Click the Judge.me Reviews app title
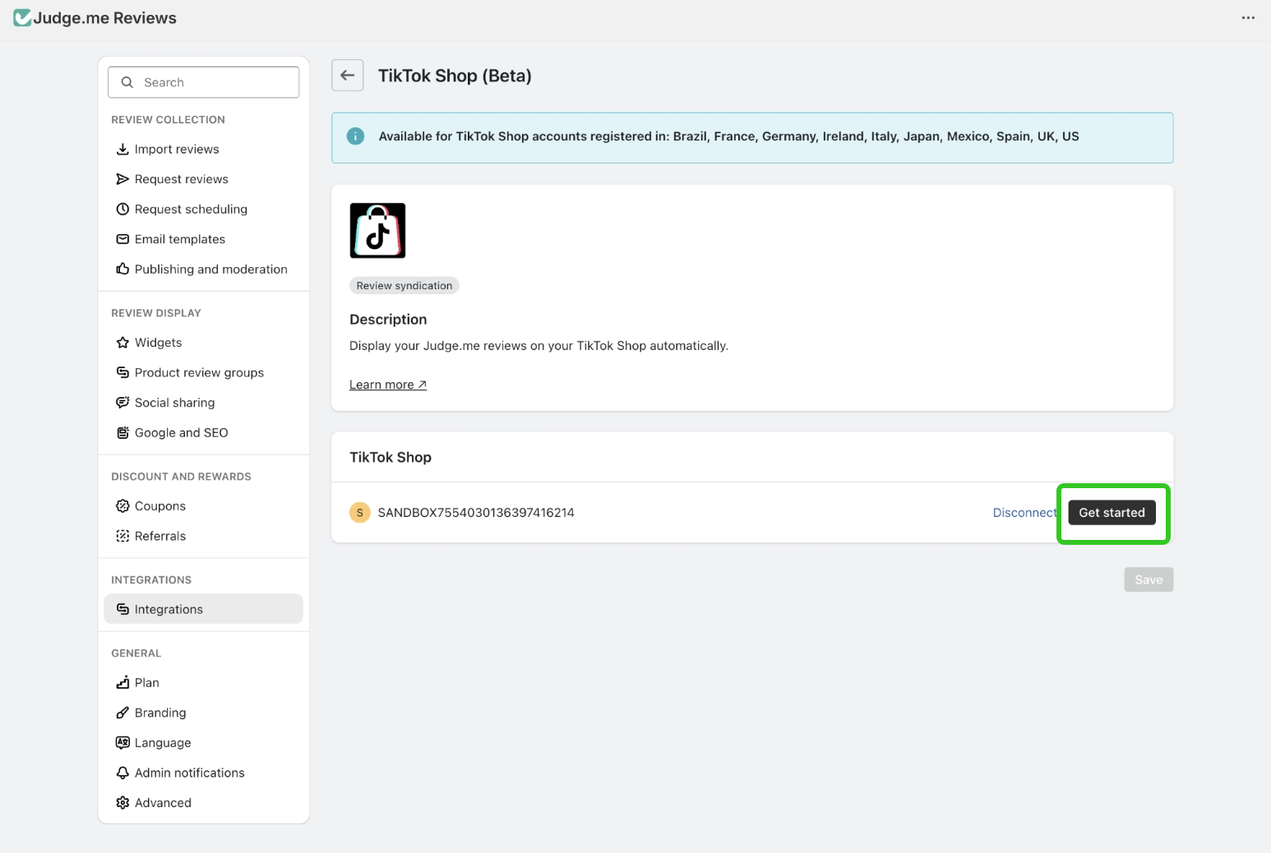The image size is (1271, 853). pyautogui.click(x=105, y=18)
